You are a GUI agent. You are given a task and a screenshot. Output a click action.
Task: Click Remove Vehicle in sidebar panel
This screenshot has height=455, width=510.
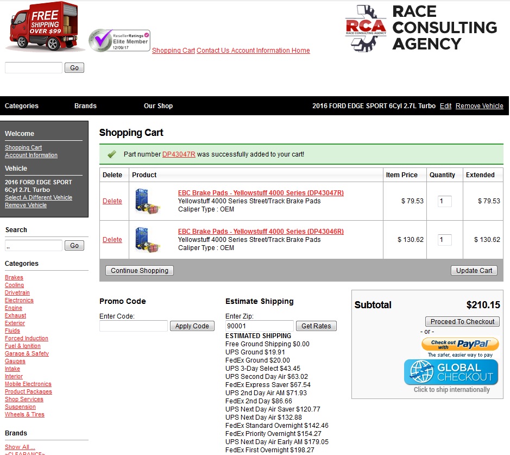[26, 205]
